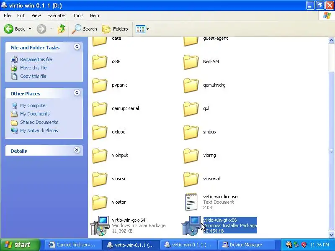Click the scrollbar down arrow
Screen dimensions: 335x251
[331, 235]
